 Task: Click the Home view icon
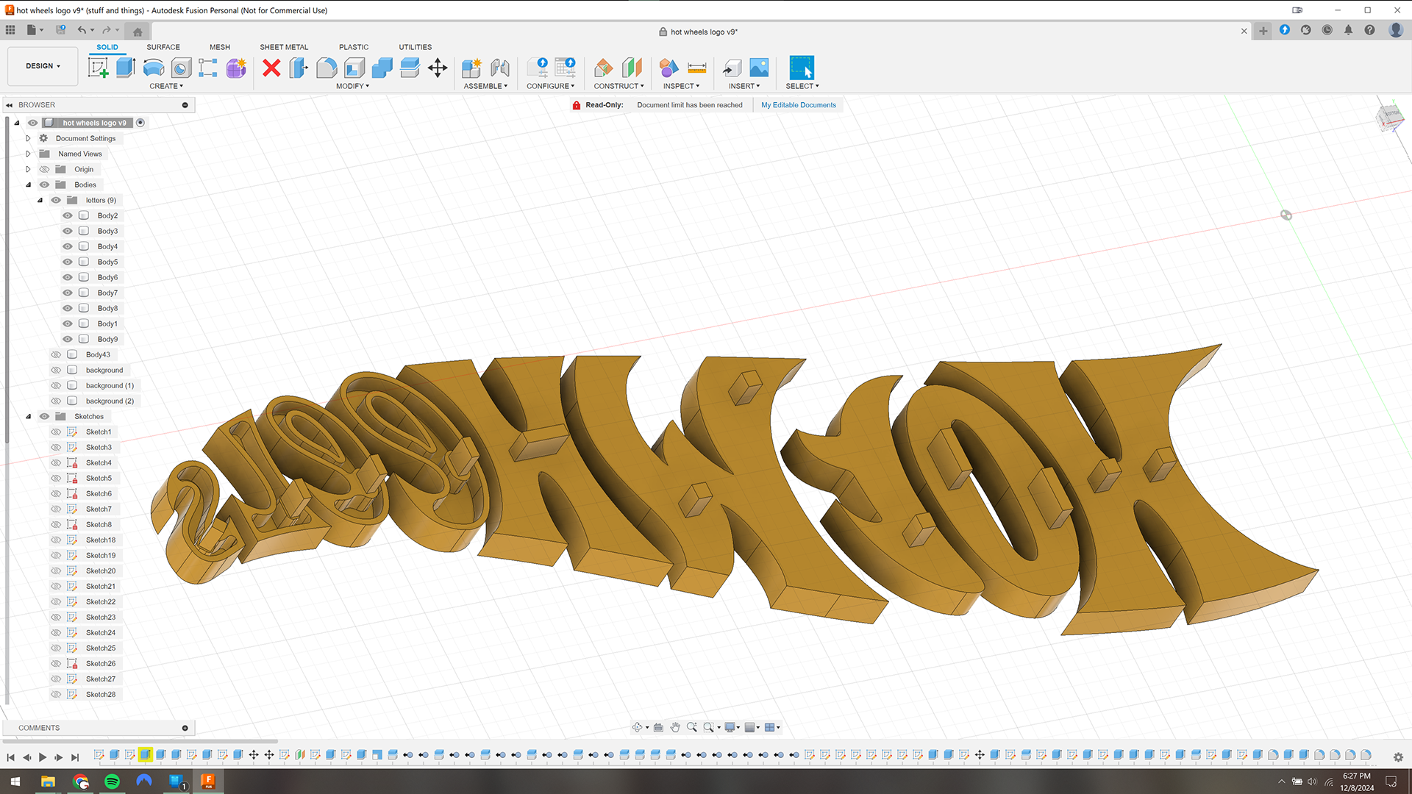138,32
